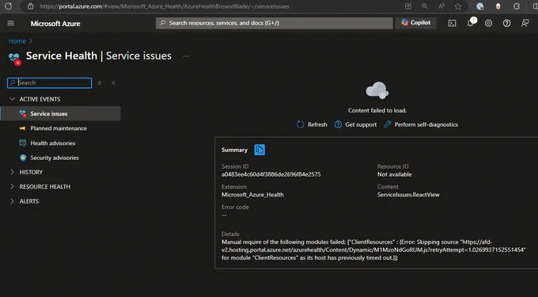Image resolution: width=538 pixels, height=297 pixels.
Task: Click the error Details message text
Action: pos(373,250)
